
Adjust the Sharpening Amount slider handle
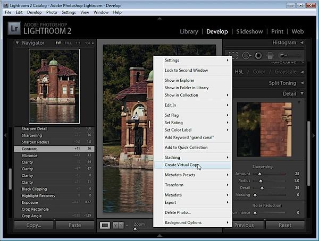[259, 174]
